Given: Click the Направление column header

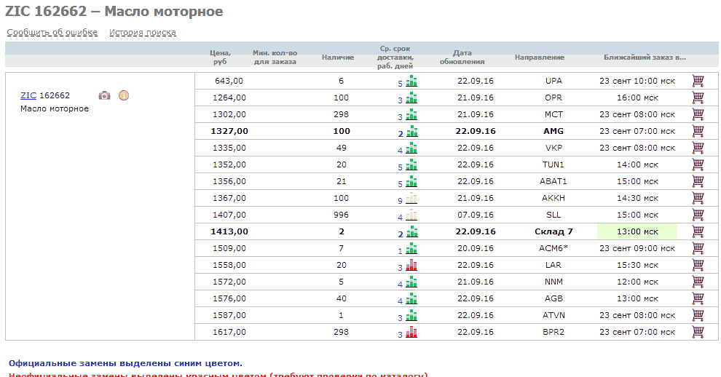Looking at the screenshot, I should [540, 57].
